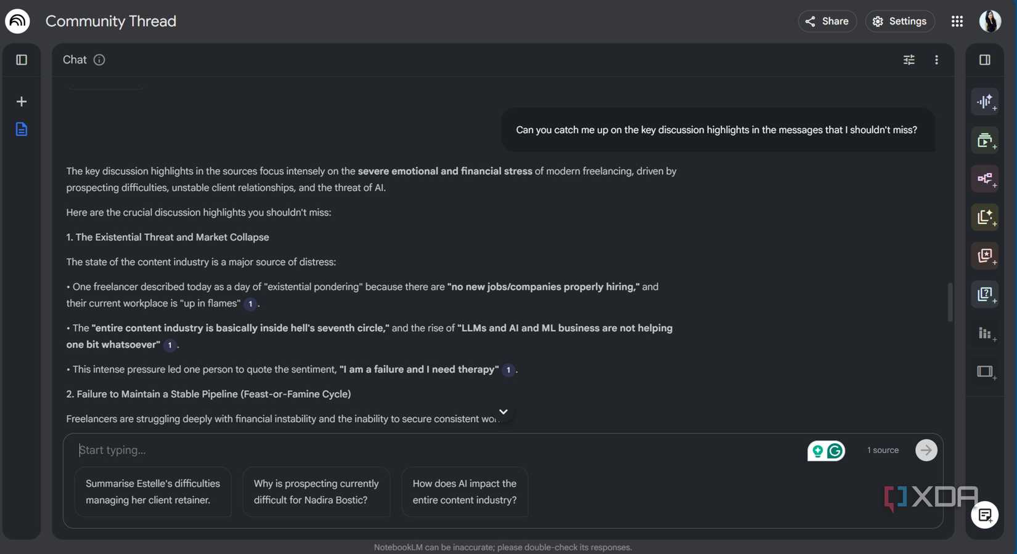Add a new source to the notebook

point(22,101)
